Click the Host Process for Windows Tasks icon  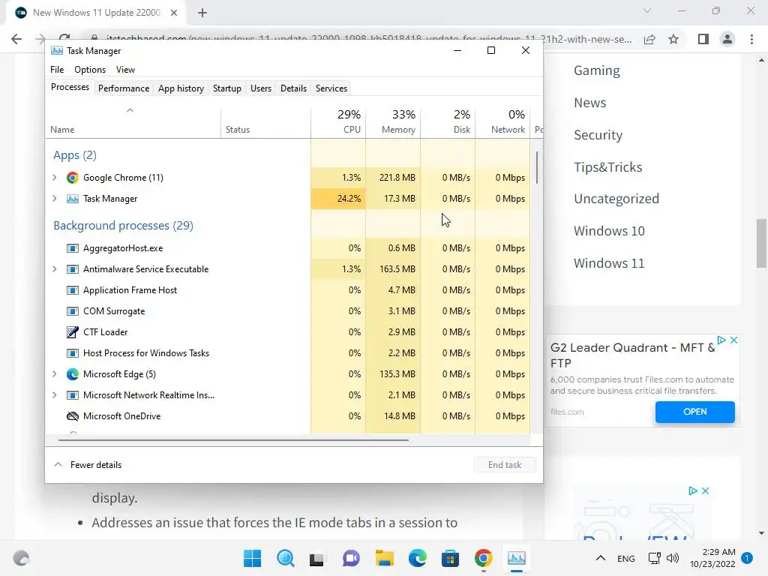point(73,353)
